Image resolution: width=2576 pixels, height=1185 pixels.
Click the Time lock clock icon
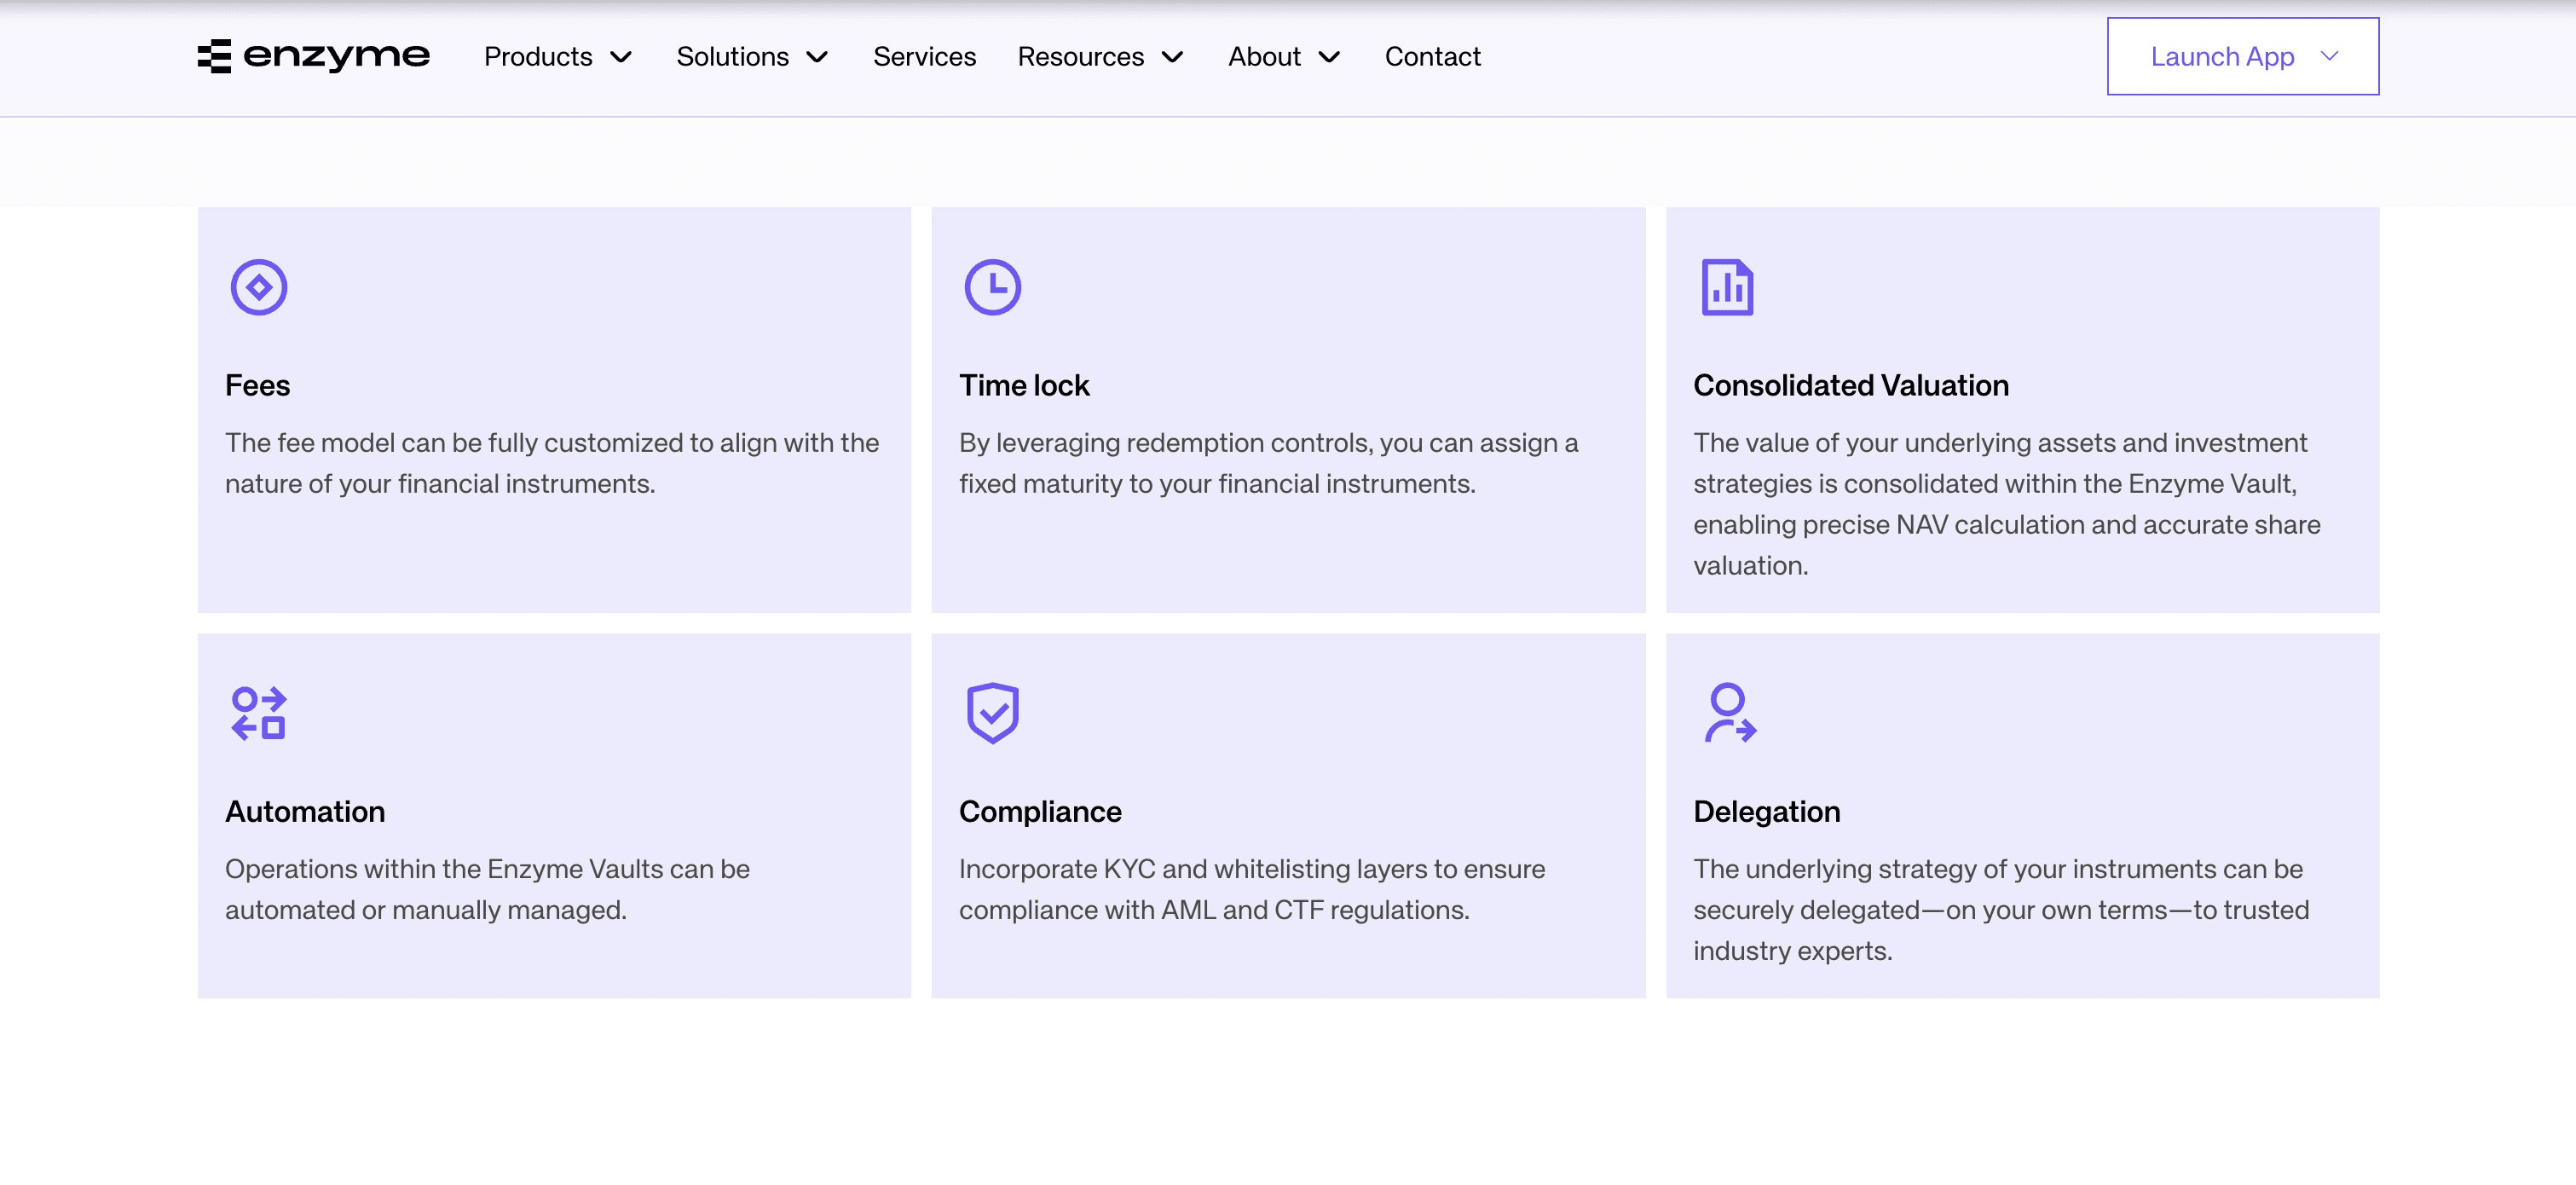[992, 287]
